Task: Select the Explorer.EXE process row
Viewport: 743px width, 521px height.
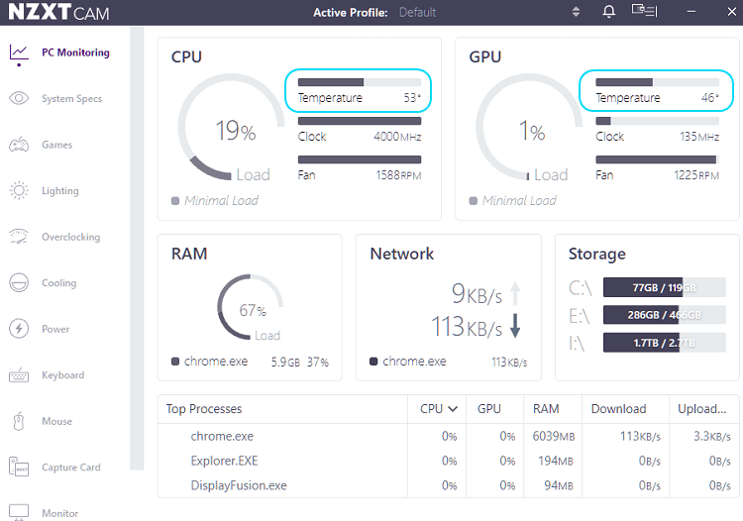Action: click(x=448, y=461)
